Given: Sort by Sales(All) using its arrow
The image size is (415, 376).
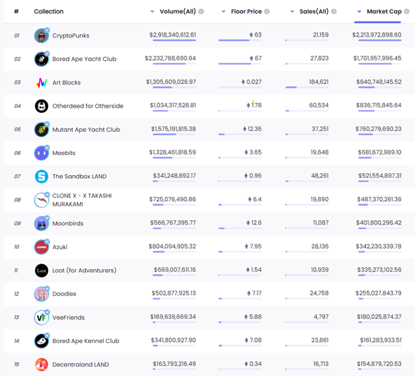Looking at the screenshot, I should [x=292, y=12].
